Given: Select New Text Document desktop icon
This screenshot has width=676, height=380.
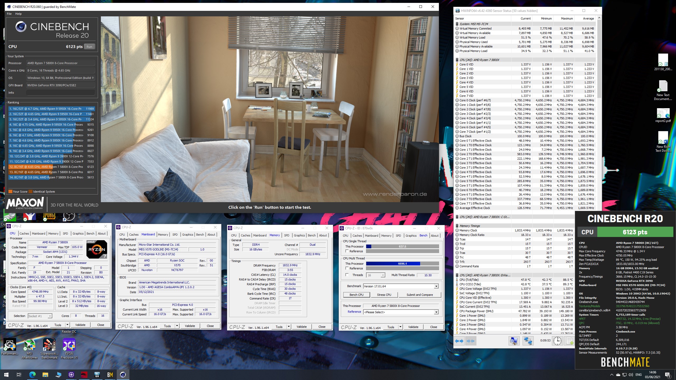Looking at the screenshot, I should tap(663, 90).
